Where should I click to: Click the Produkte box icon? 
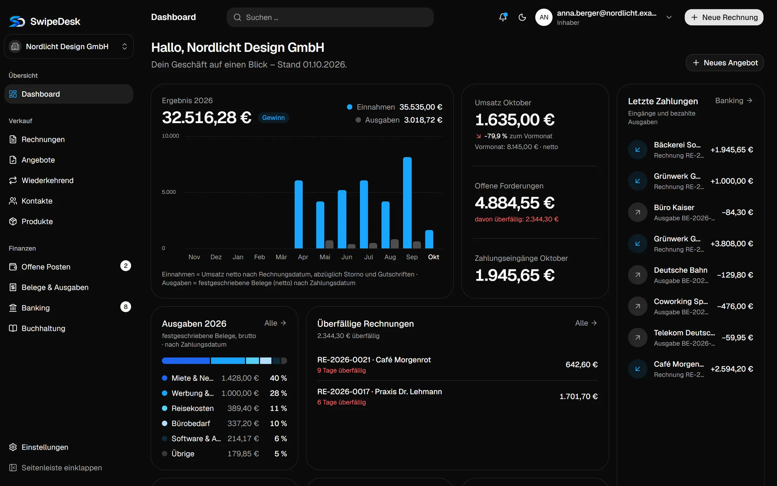coord(13,221)
